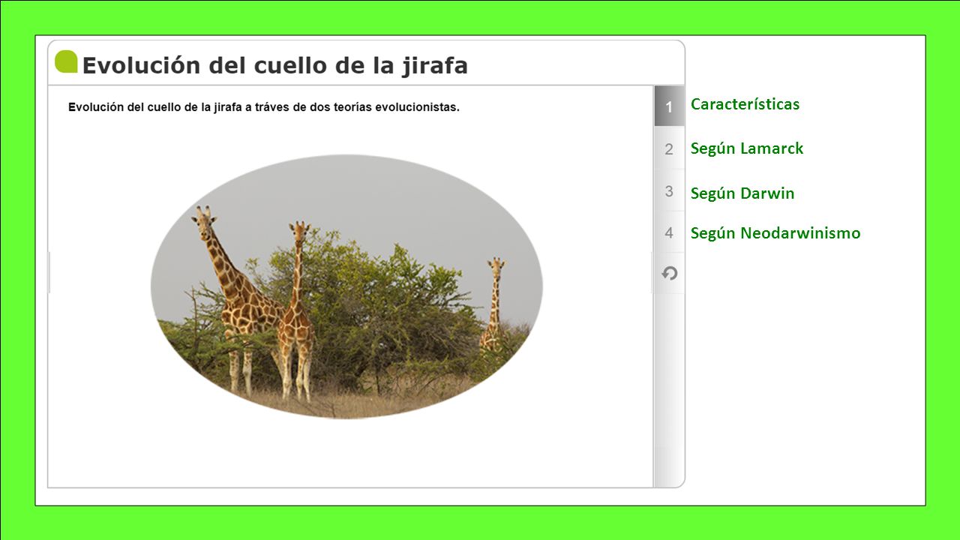Image resolution: width=960 pixels, height=540 pixels.
Task: Click the "Según Darwin" label
Action: 742,193
